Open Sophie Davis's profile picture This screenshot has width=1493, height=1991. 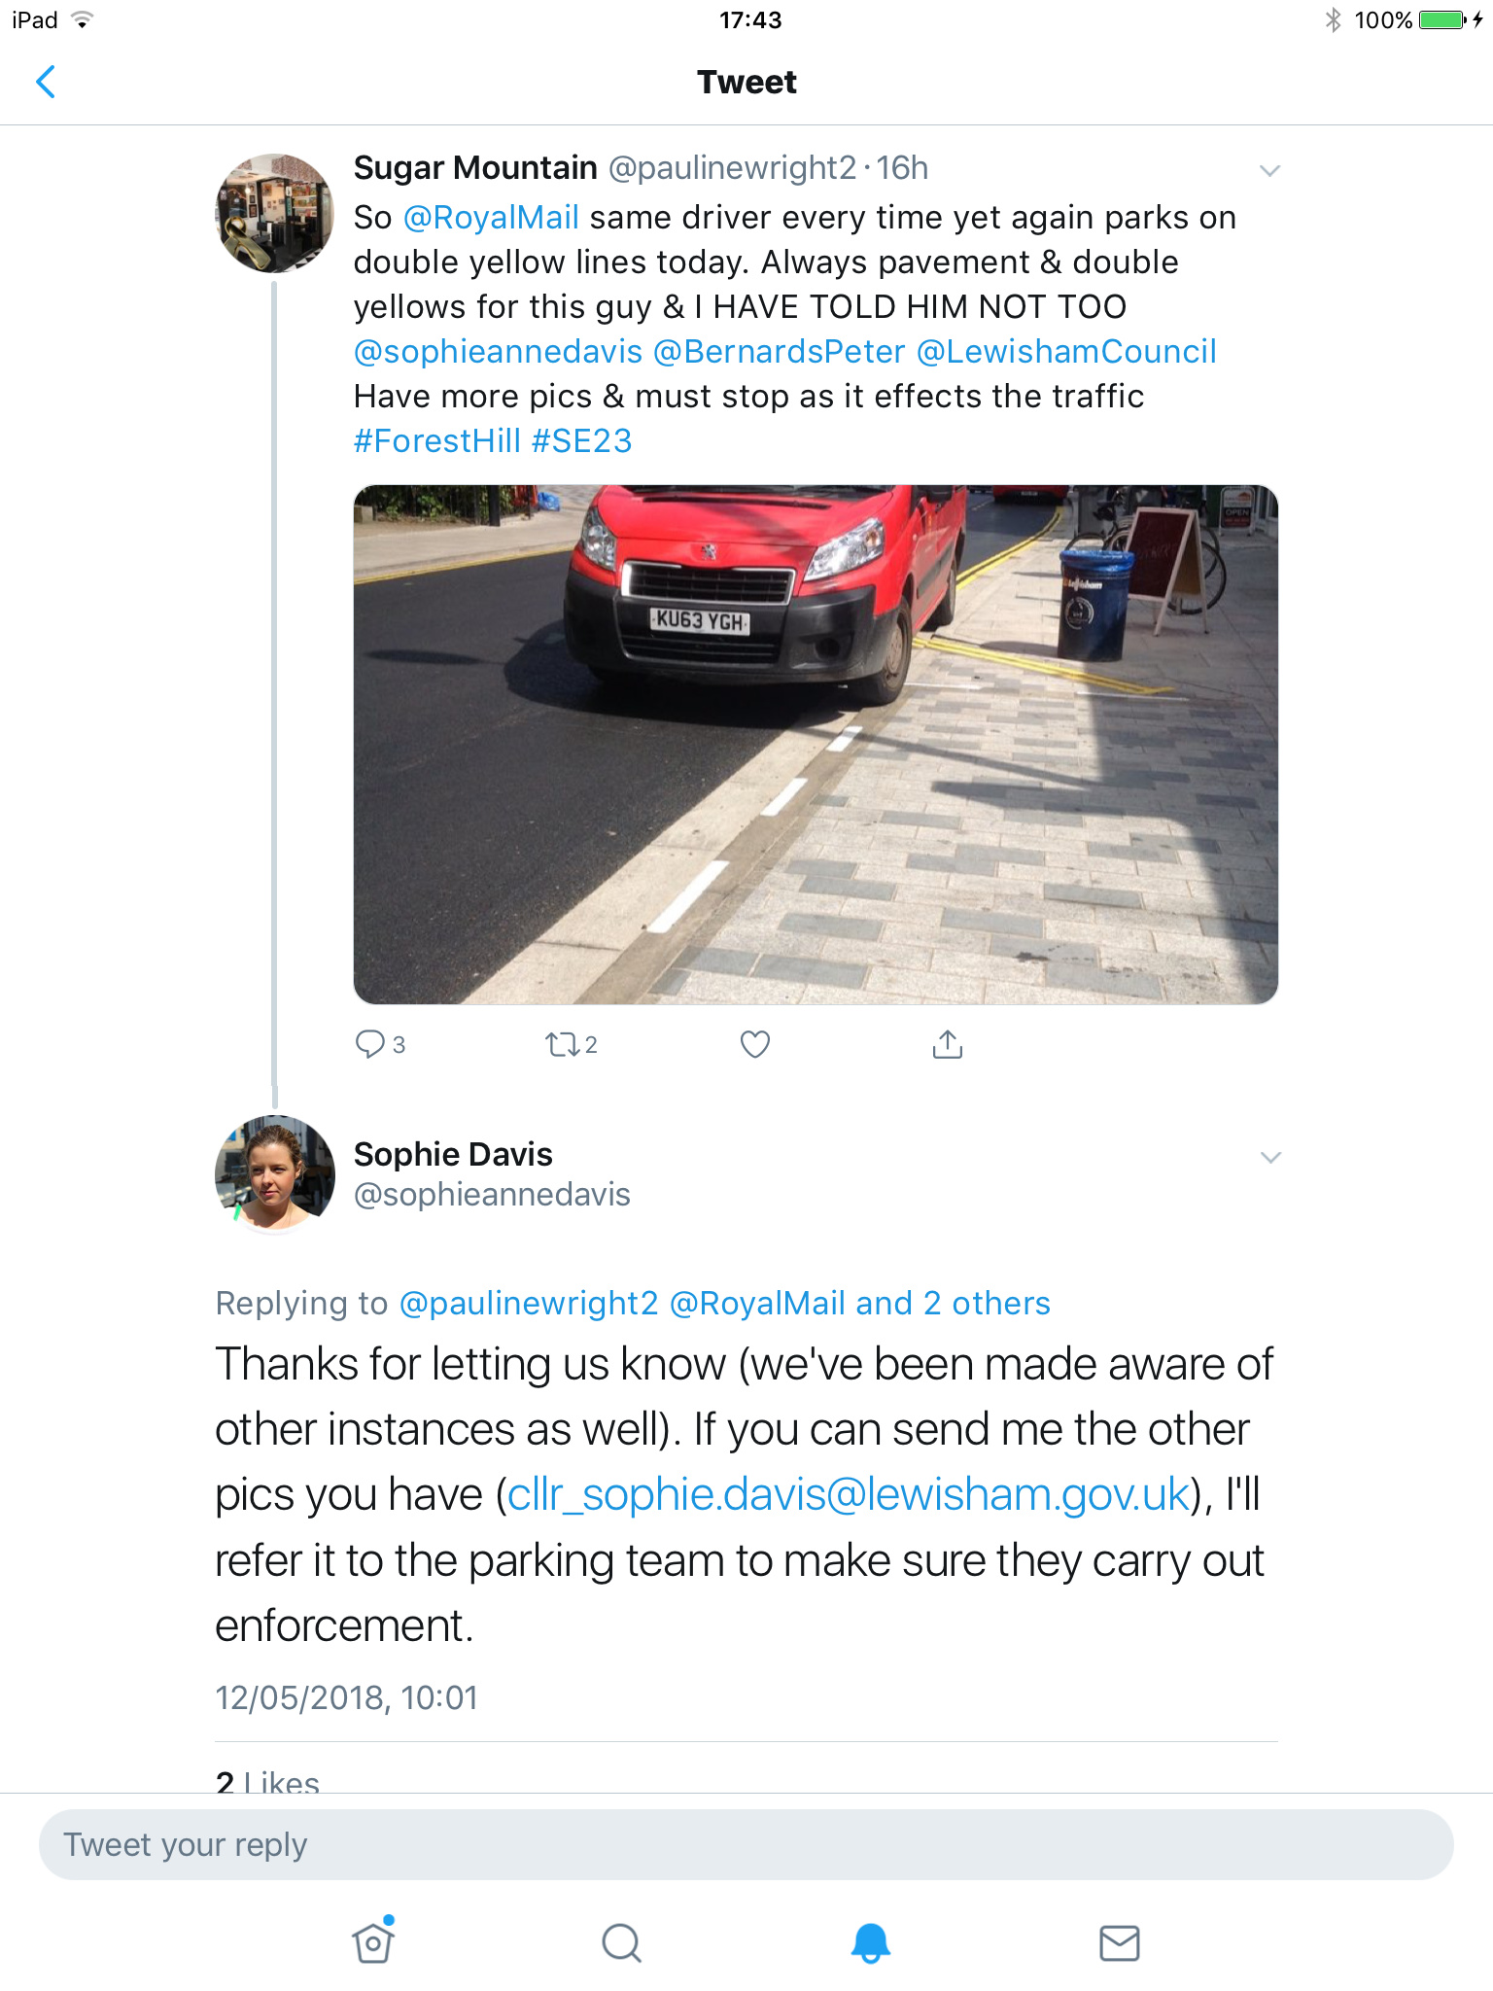click(x=274, y=1173)
